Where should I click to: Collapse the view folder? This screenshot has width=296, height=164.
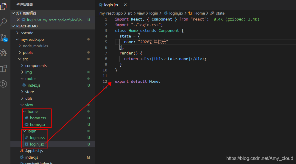[22, 105]
